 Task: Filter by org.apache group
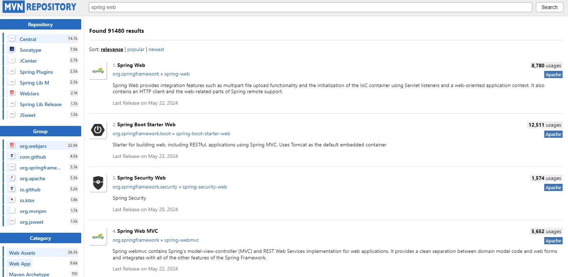coord(32,178)
